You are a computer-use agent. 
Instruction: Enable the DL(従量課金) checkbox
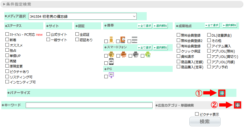[x=209, y=35]
